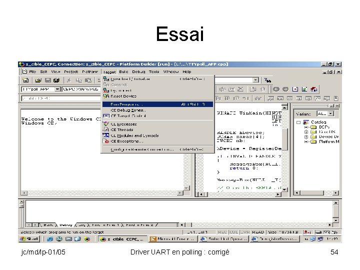Viewport: 360px width, 270px height.
Task: Choose CE Exceptions menu entry
Action: 157,141
